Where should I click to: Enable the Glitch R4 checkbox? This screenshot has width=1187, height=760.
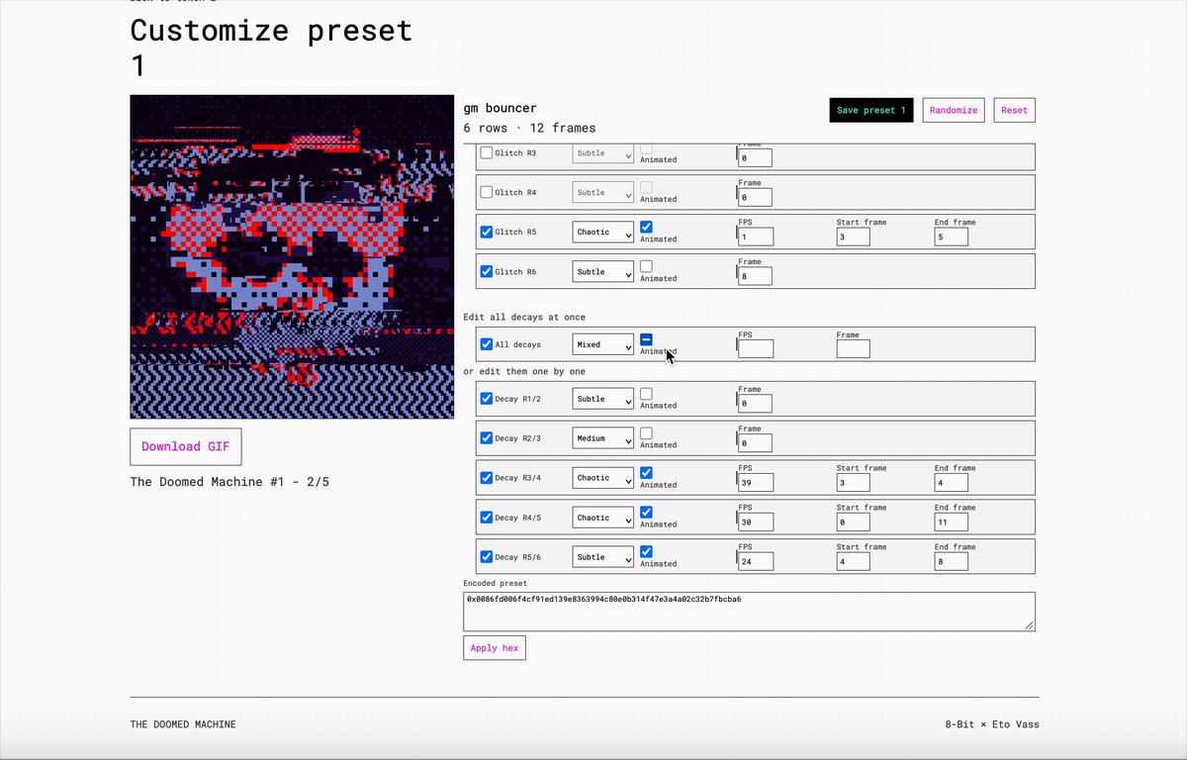pyautogui.click(x=487, y=192)
